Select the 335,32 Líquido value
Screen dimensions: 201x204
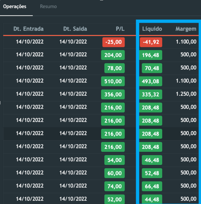[x=151, y=94]
